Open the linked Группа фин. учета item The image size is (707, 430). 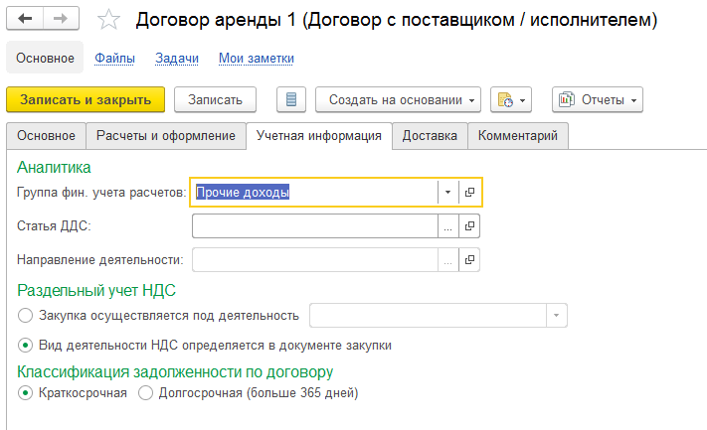(x=469, y=193)
